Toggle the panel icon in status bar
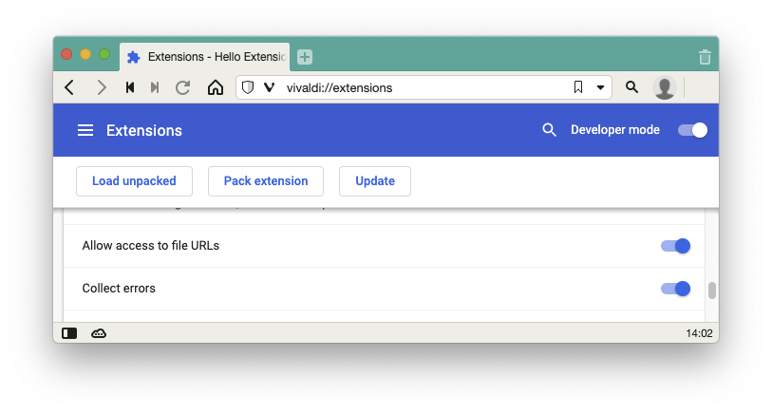Image resolution: width=772 pixels, height=413 pixels. tap(69, 333)
